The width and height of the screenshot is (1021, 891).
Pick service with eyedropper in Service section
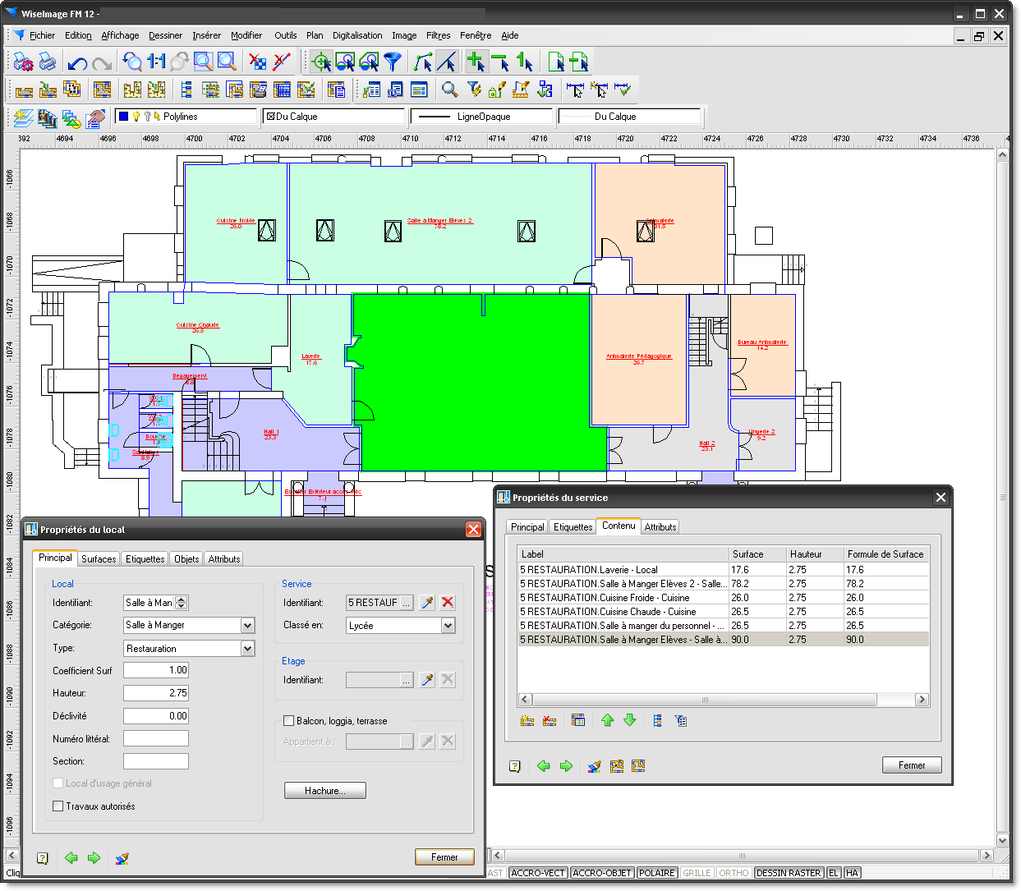[427, 603]
